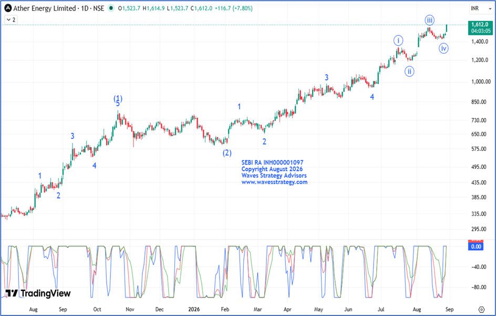Screen dimensions: 496x316
Task: Click the Apr label on time axis
Action: [287, 309]
